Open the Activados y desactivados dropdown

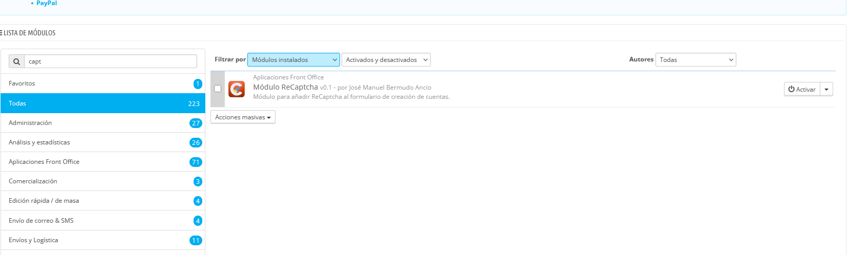pyautogui.click(x=386, y=60)
